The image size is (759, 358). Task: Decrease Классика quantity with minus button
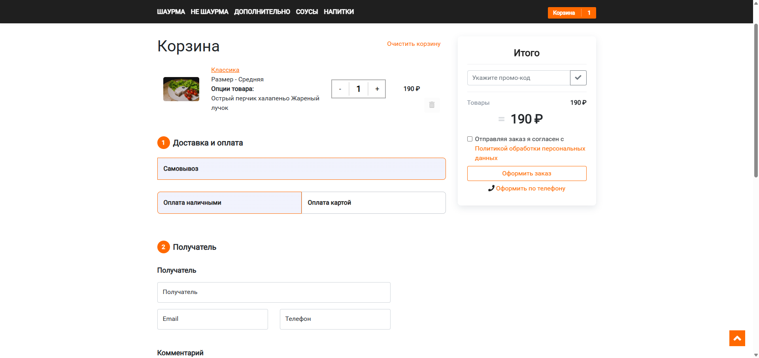click(340, 89)
